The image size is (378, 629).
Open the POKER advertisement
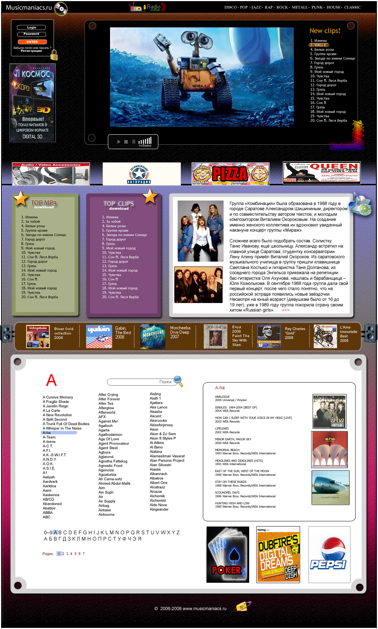pos(228,555)
